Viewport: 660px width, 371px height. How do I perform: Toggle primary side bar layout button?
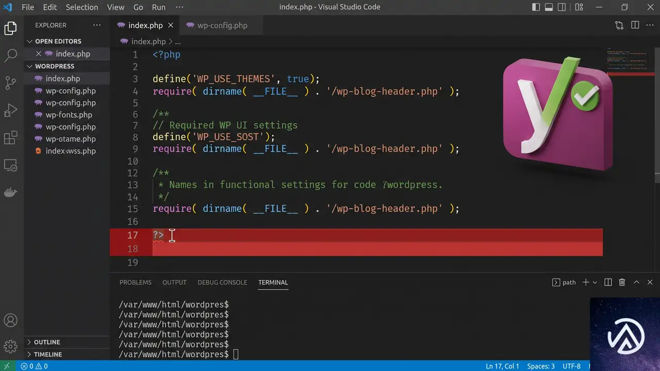pos(536,7)
